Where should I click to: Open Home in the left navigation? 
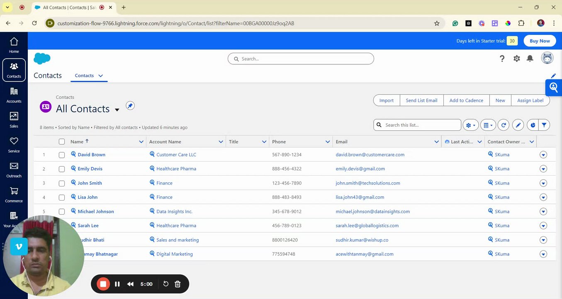point(14,45)
